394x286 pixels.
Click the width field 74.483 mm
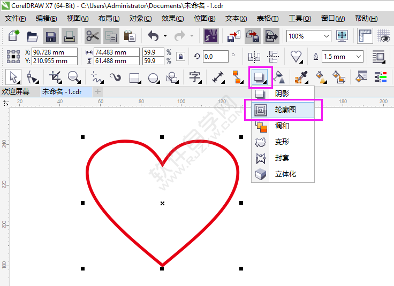(x=117, y=52)
